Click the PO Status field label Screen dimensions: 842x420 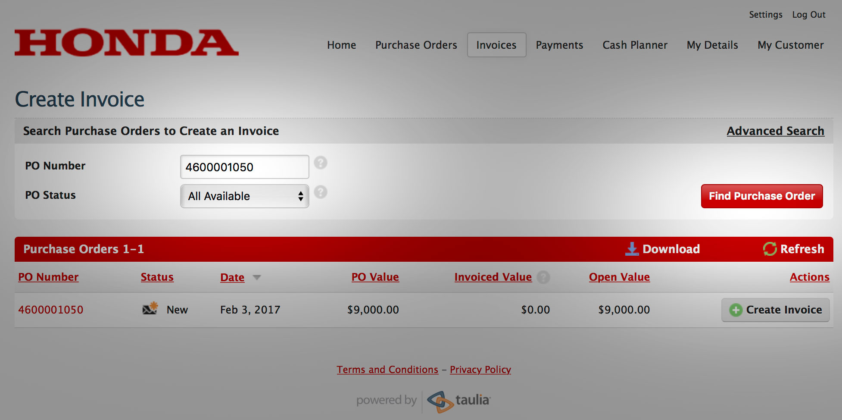50,195
